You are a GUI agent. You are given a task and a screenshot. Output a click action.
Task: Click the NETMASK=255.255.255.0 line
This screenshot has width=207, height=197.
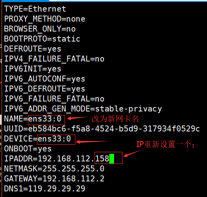[x=54, y=169]
